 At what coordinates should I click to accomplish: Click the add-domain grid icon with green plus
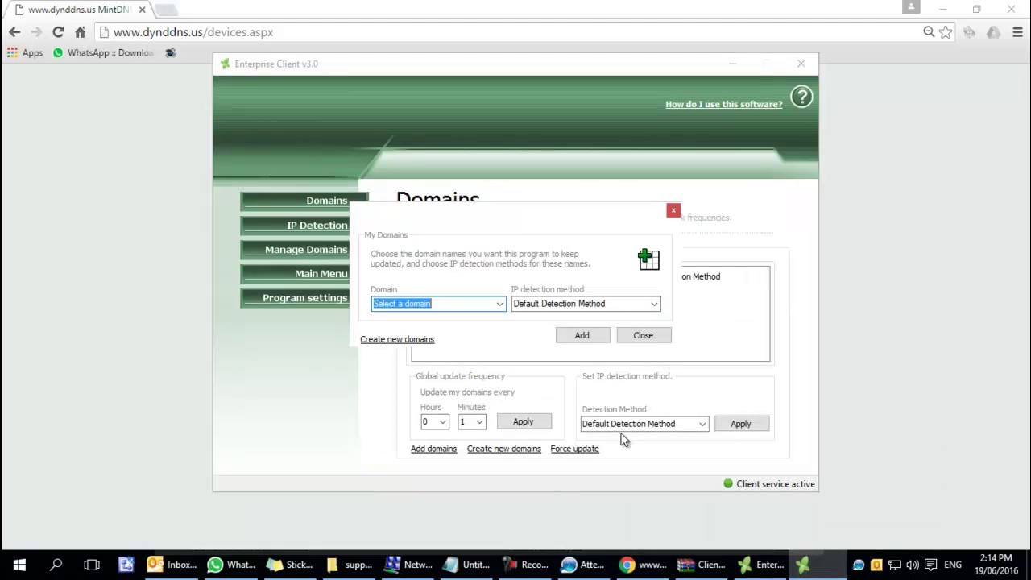click(x=648, y=259)
